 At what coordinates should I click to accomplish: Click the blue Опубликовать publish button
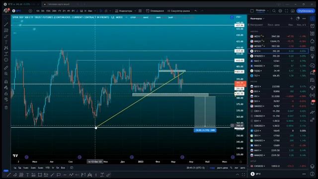(306, 11)
